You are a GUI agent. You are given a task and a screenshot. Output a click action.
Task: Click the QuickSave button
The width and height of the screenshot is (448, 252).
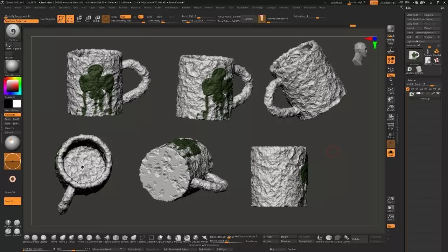(337, 2)
